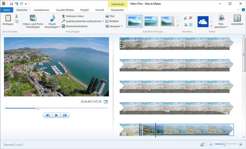
Task: Click the select all icon
Action: [x=191, y=25]
